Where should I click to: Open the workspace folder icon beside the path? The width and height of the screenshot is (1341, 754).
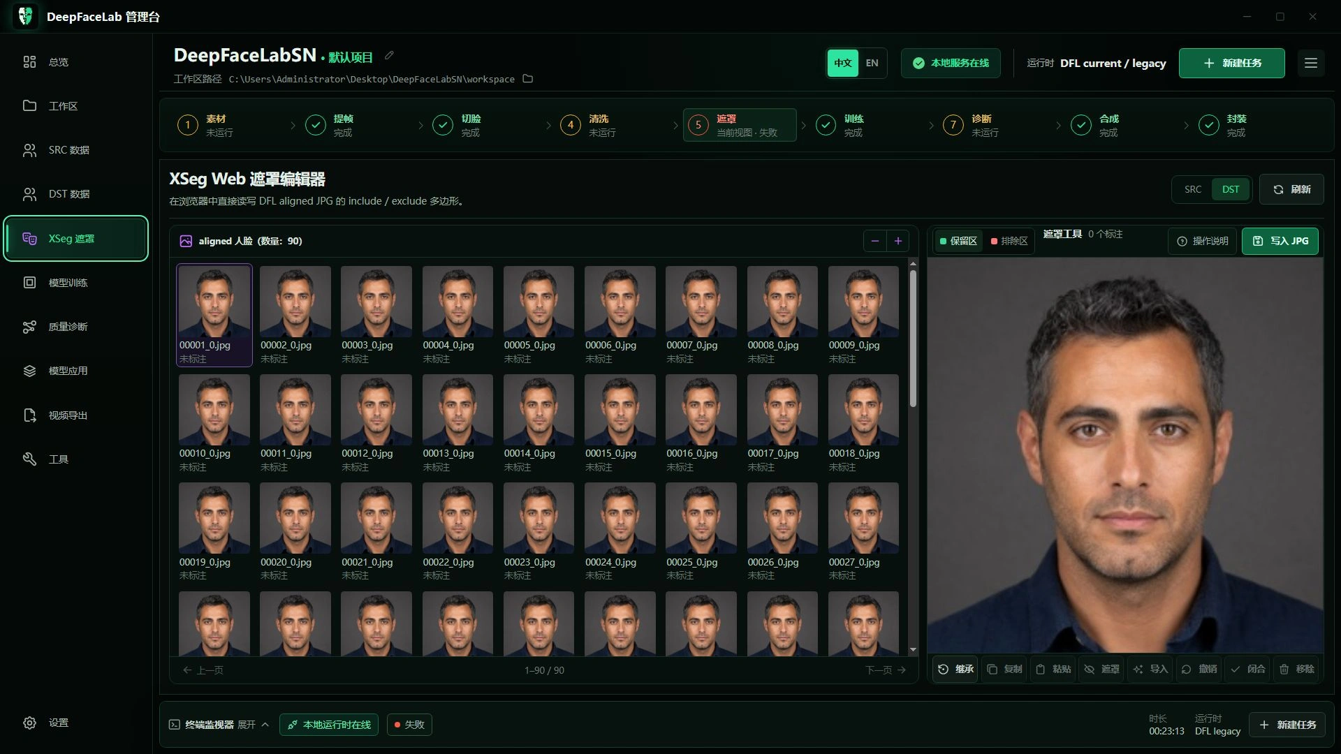point(528,79)
